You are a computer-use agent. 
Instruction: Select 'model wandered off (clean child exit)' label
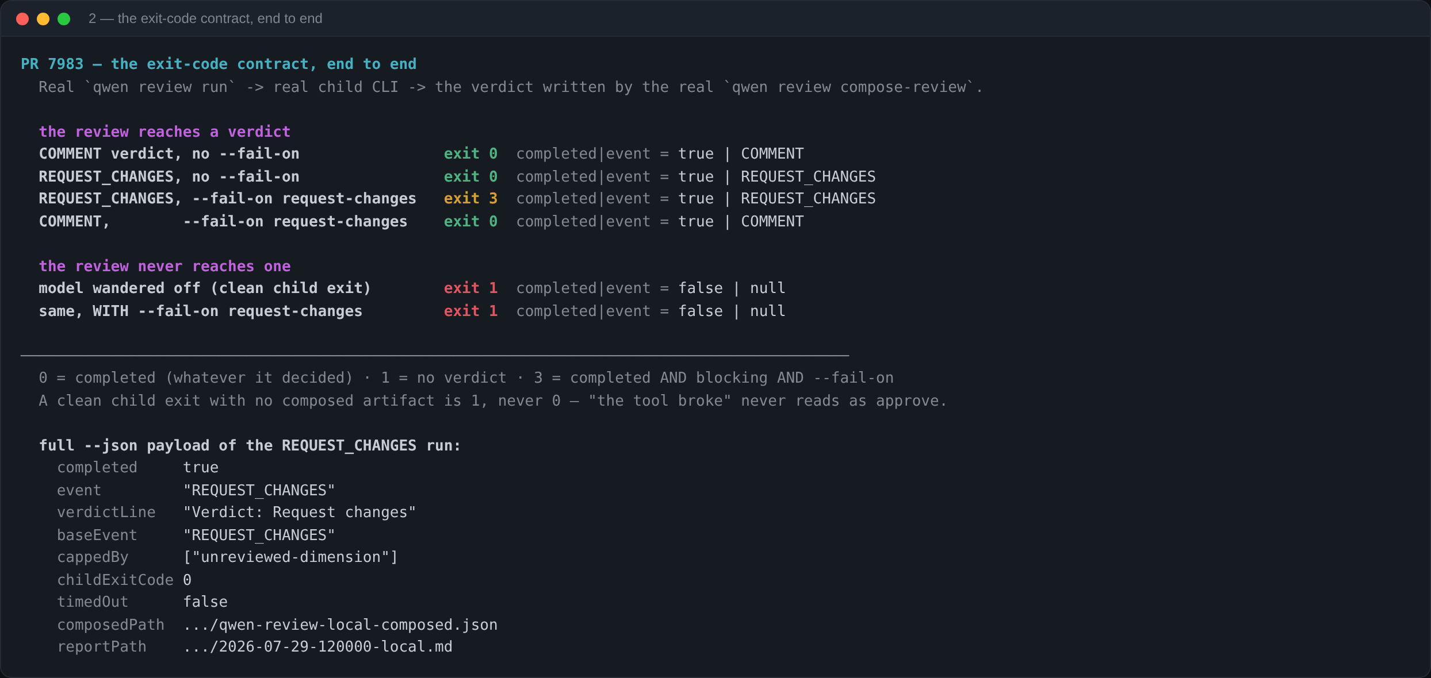pyautogui.click(x=205, y=288)
